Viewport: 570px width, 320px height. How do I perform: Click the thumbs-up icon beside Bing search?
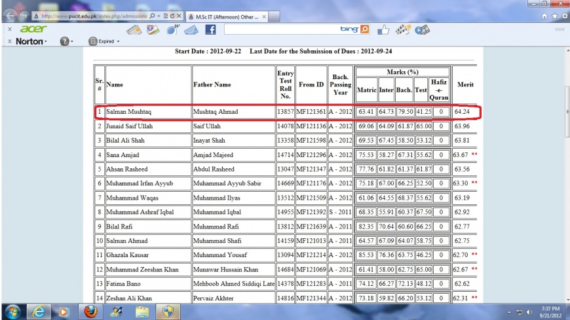pyautogui.click(x=384, y=30)
